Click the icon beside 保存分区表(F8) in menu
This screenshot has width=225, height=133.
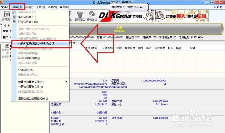click(x=14, y=12)
